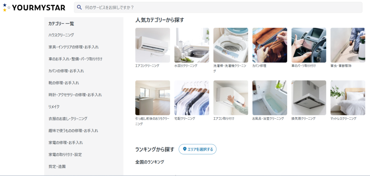Select 車のお手入れ・整備・パーツ取り付け in sidebar
The height and width of the screenshot is (176, 370).
tap(75, 59)
